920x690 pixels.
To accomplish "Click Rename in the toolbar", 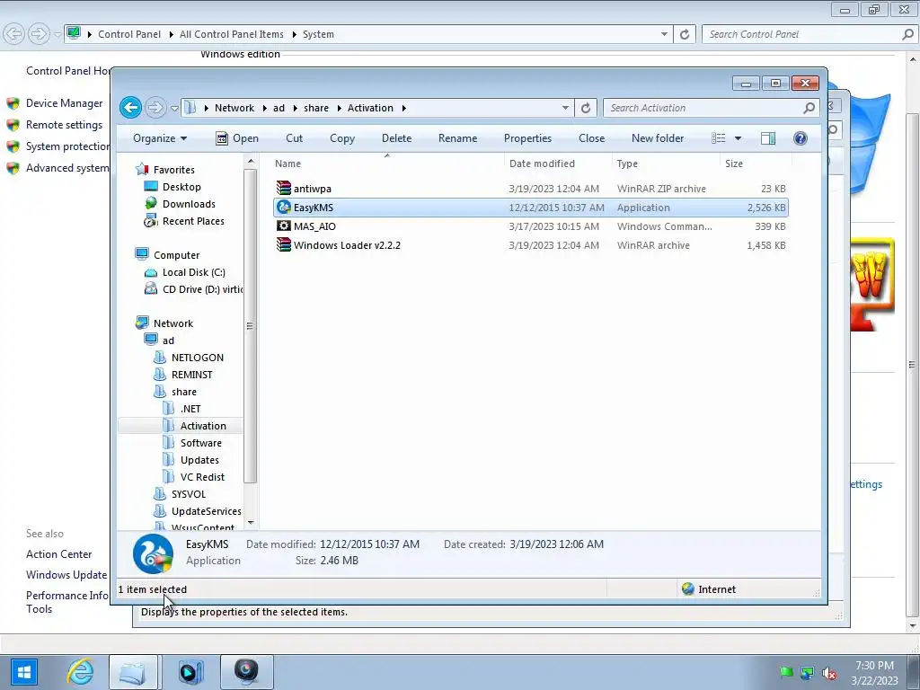I will pos(457,138).
